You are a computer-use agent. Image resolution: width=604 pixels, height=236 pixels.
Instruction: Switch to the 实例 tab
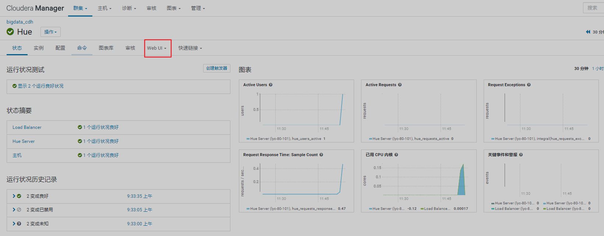click(x=39, y=48)
